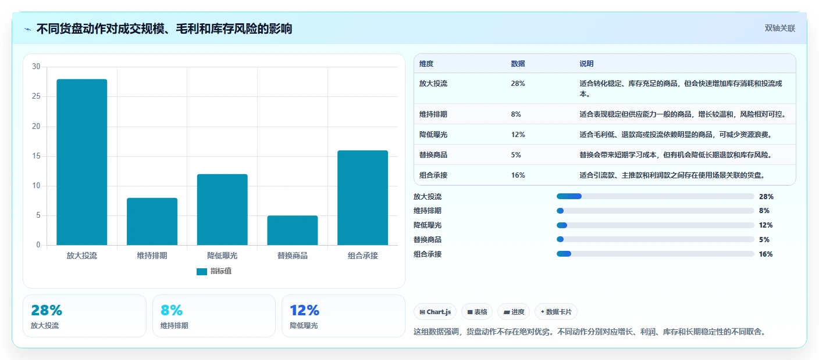This screenshot has width=819, height=360.
Task: Click the 双轴关联 tag
Action: pyautogui.click(x=779, y=28)
